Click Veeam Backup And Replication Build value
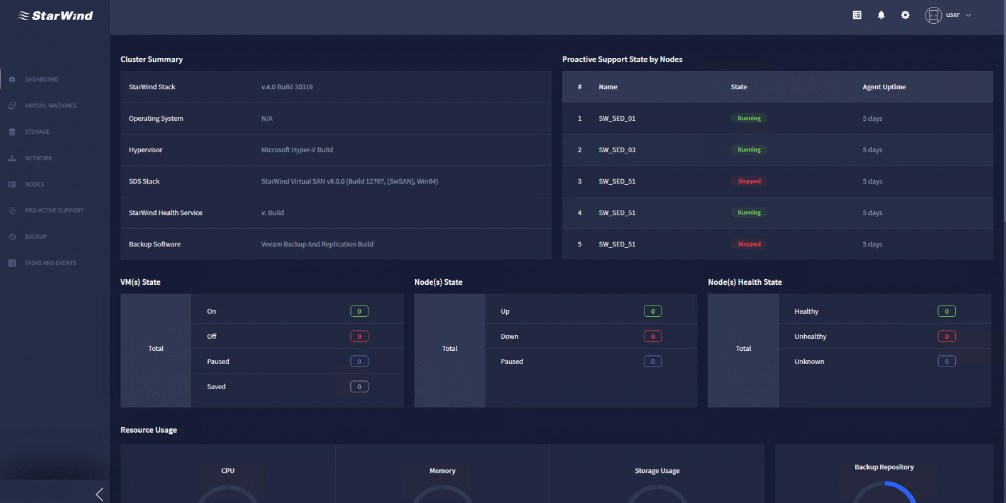The image size is (1006, 503). point(318,244)
